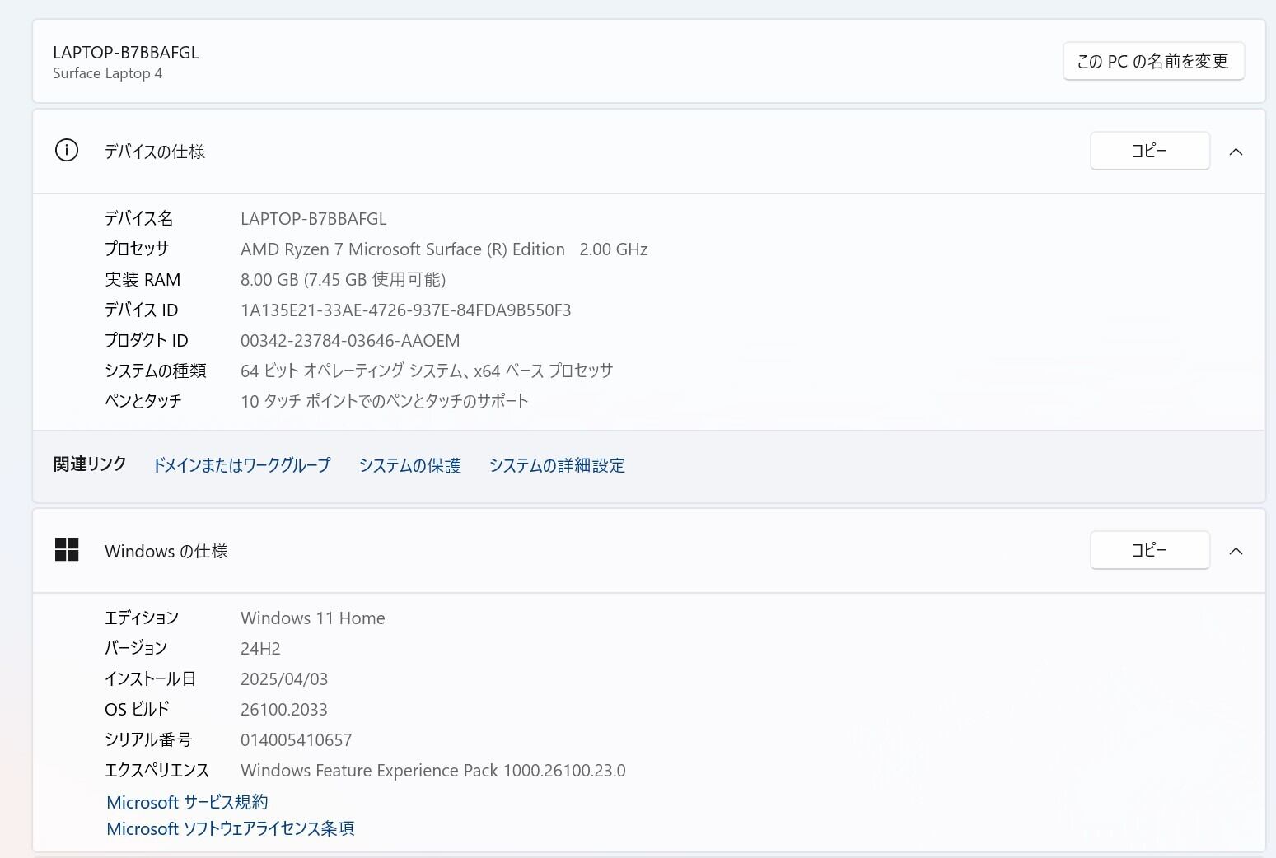
Task: Click the デバイス ID row label
Action: click(142, 310)
